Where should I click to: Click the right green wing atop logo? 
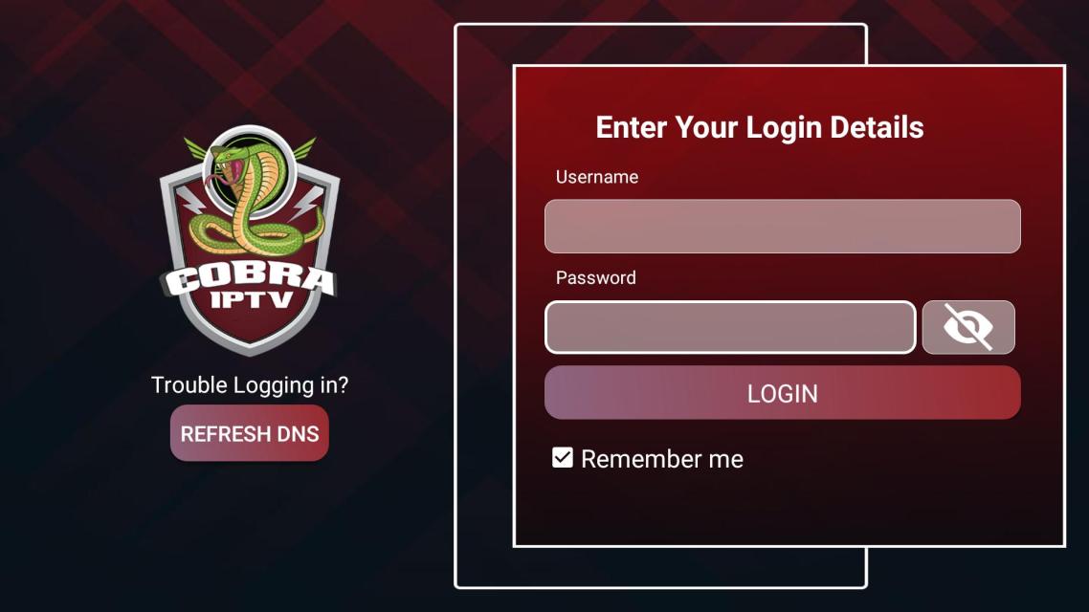303,148
